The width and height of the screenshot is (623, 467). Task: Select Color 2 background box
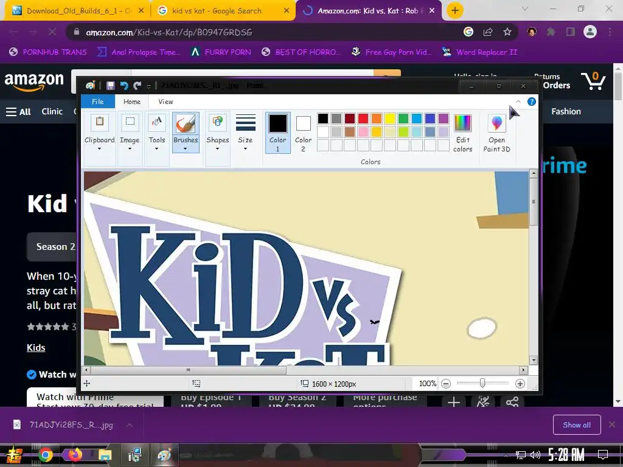[x=303, y=133]
